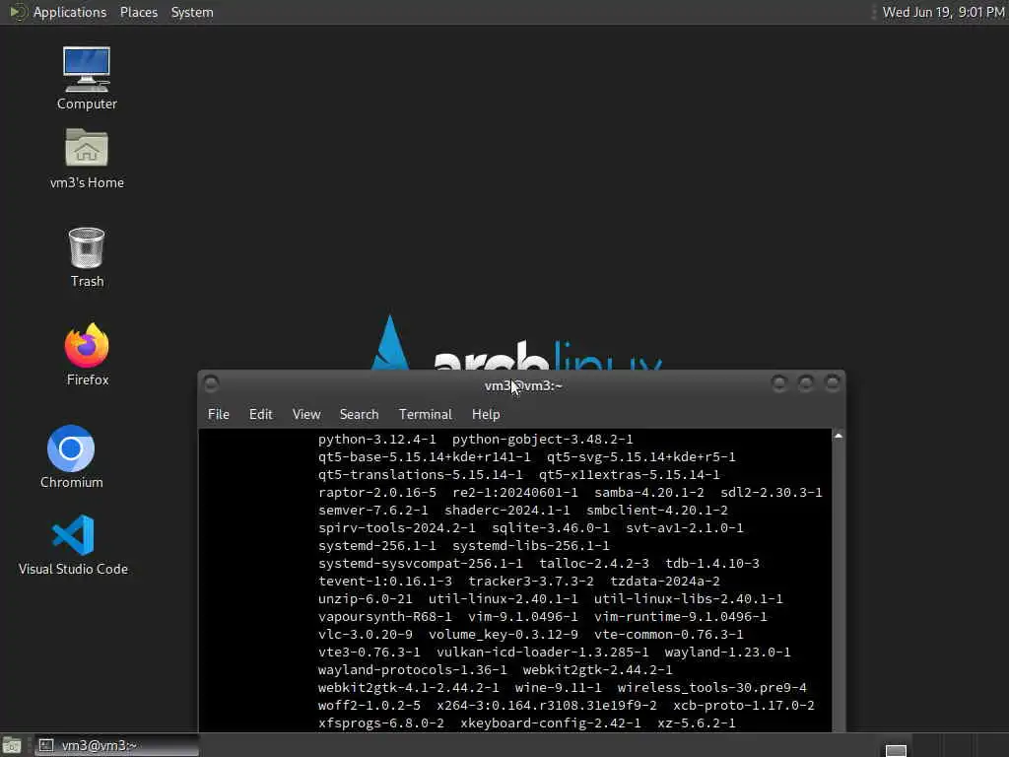Click vlc-3.0.20-9 in terminal output

click(x=366, y=634)
